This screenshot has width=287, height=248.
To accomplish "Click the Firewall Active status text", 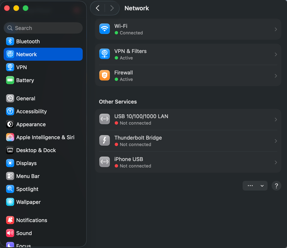I will pos(126,79).
